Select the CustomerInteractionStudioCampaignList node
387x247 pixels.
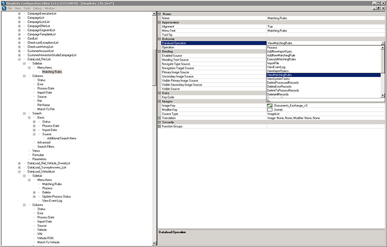click(x=52, y=55)
